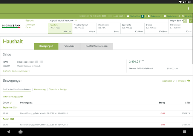
Task: Click the pencil edit icon next to Datum
Action: [x=11, y=103]
